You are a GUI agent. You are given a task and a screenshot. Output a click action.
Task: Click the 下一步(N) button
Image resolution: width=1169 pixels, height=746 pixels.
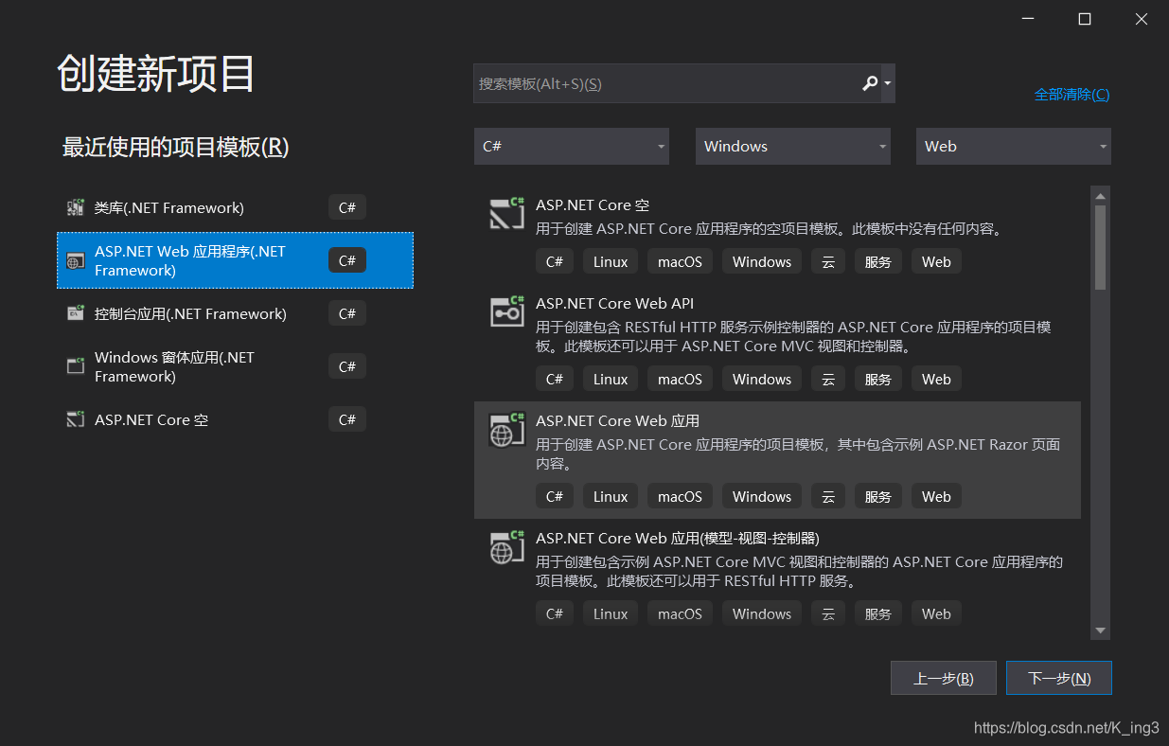(x=1059, y=678)
